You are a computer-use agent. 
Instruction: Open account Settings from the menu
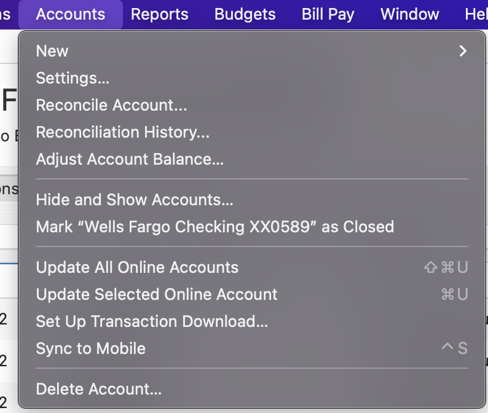[x=73, y=78]
